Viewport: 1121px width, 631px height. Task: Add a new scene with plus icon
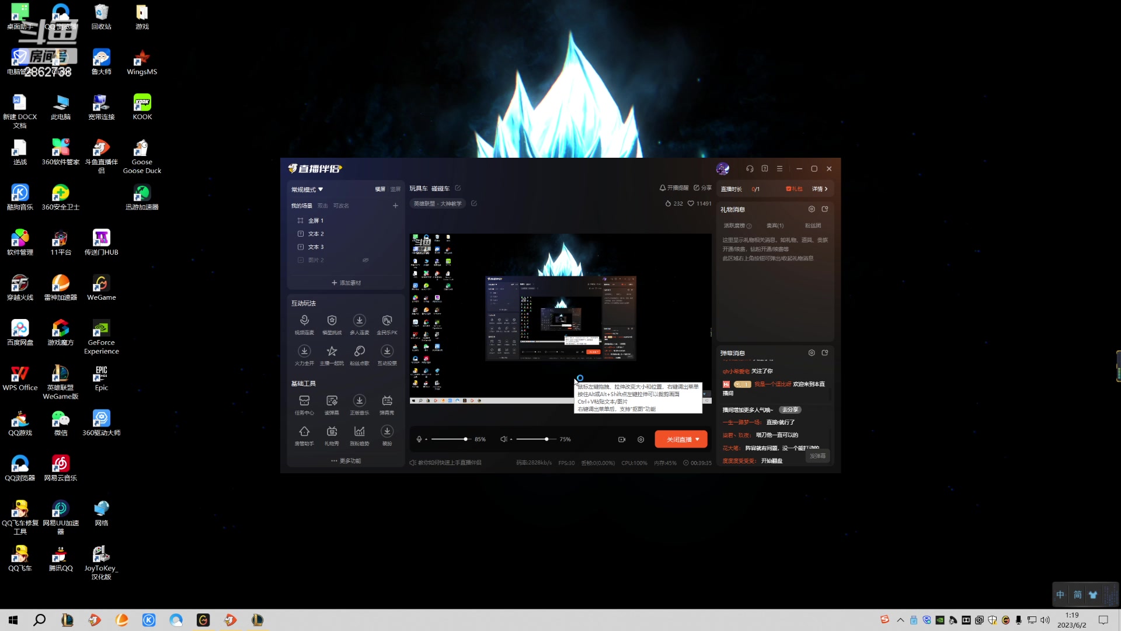pos(395,206)
